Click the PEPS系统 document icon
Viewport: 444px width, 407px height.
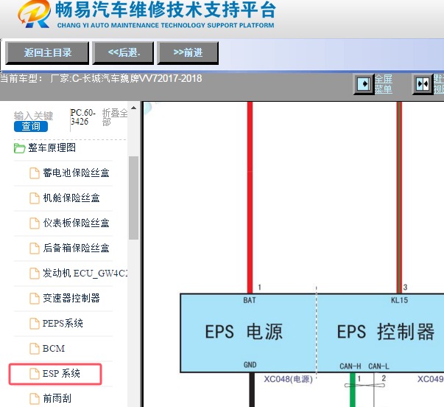35,324
